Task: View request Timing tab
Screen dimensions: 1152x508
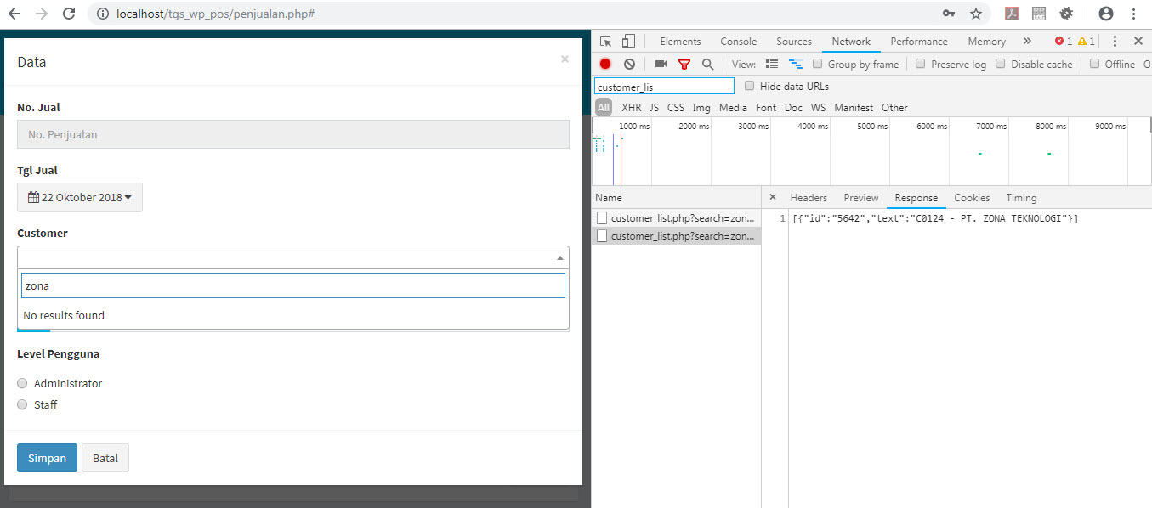Action: coord(1021,197)
